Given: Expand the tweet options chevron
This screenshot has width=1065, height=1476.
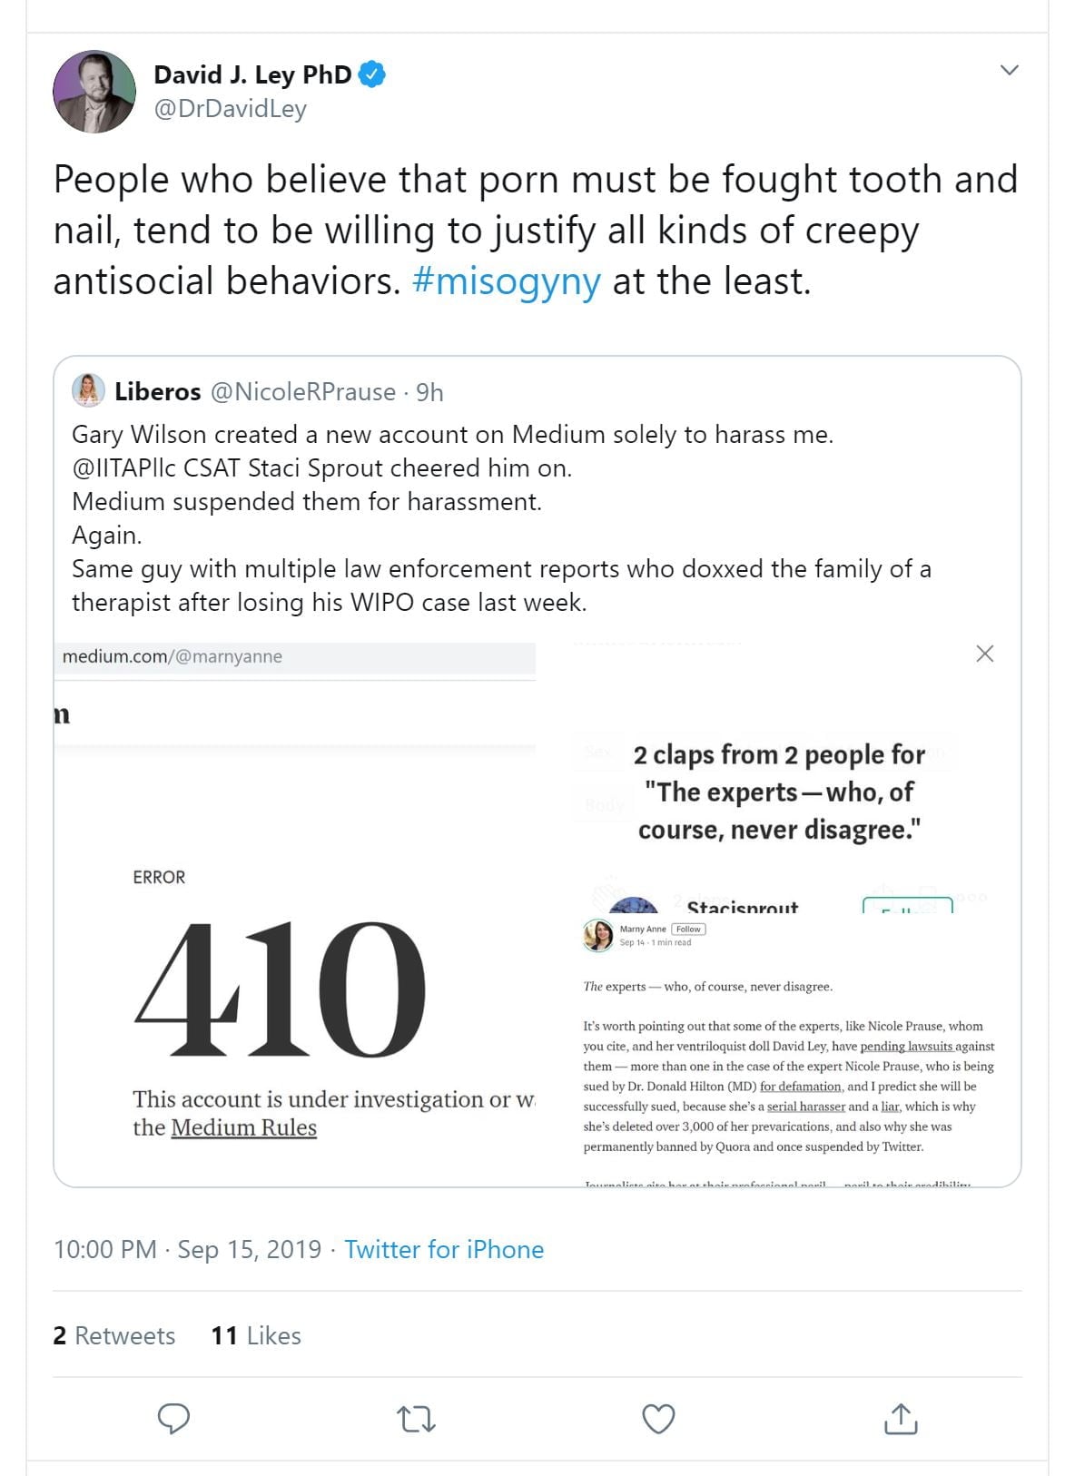Looking at the screenshot, I should [1009, 70].
